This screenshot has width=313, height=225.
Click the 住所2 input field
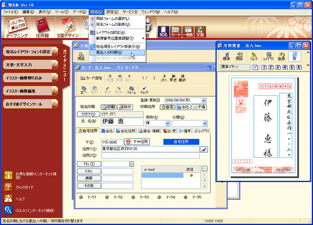[x=150, y=156]
